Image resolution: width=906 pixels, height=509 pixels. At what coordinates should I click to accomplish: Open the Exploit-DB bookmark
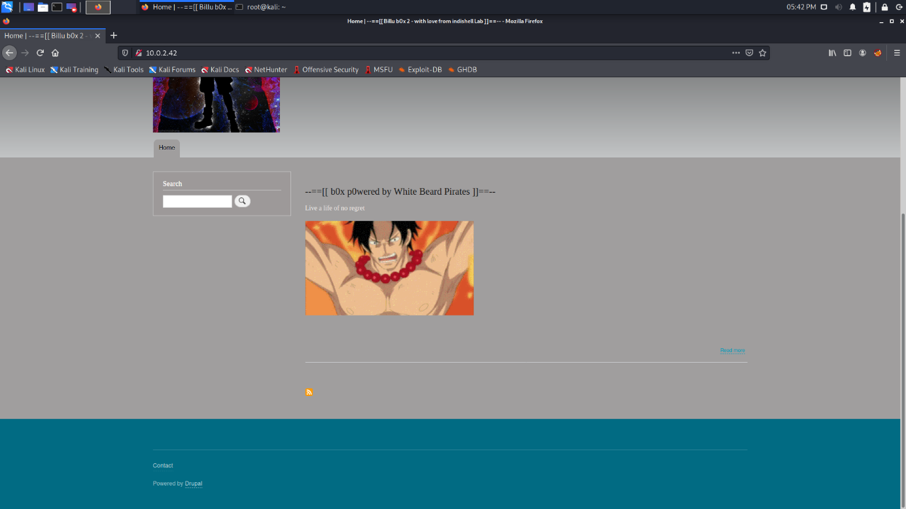pos(419,70)
